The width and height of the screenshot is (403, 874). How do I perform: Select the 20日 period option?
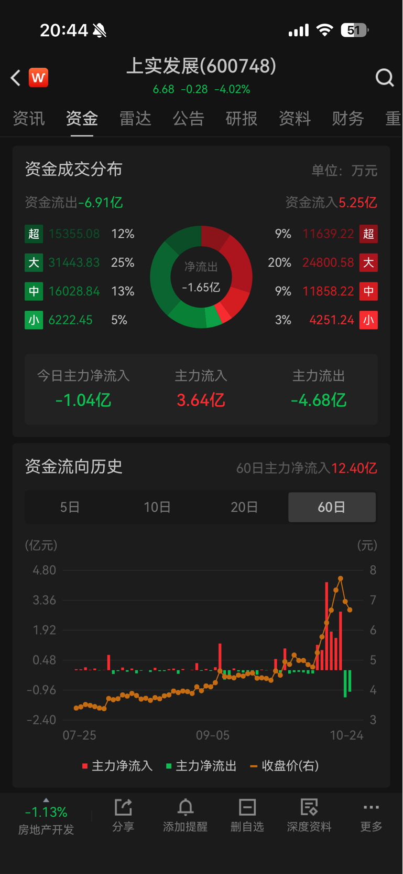[244, 507]
